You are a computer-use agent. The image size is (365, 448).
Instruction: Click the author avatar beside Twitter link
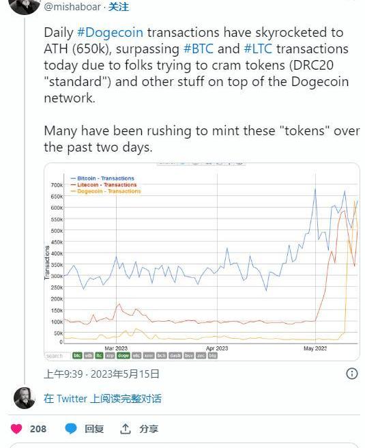[25, 398]
